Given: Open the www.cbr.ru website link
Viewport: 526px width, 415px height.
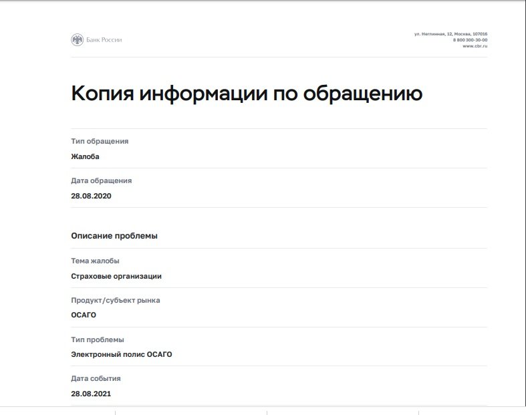Looking at the screenshot, I should point(475,46).
